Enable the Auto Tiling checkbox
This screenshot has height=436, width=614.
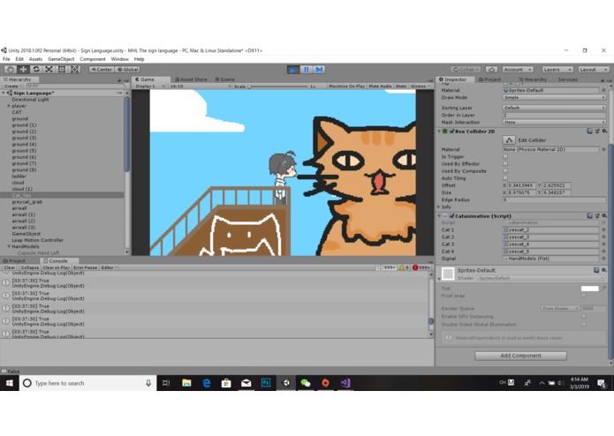point(505,178)
